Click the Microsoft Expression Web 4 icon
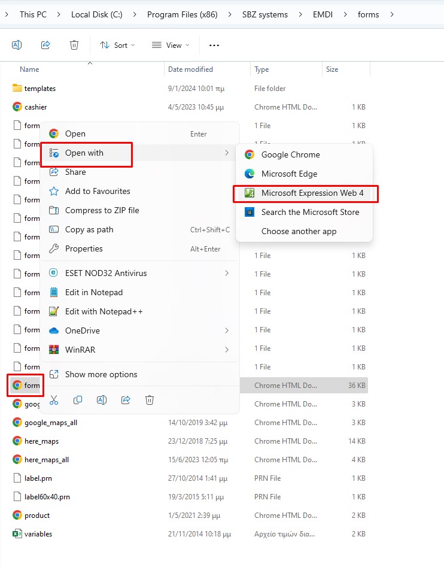Screen dimensions: 444x567 [x=250, y=193]
